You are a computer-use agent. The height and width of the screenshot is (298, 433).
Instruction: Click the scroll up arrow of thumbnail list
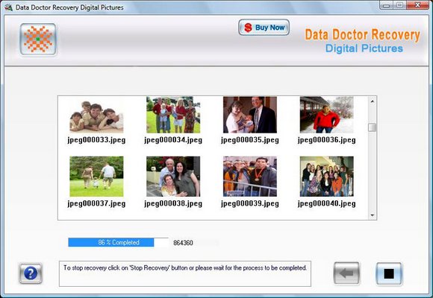[373, 101]
